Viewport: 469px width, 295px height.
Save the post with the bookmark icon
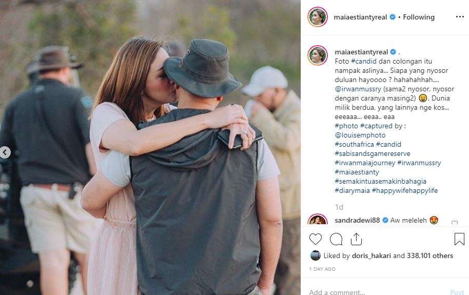coord(459,239)
